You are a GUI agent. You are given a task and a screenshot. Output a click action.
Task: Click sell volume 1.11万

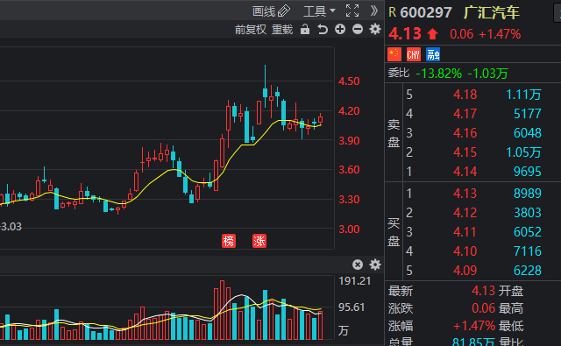(x=523, y=95)
